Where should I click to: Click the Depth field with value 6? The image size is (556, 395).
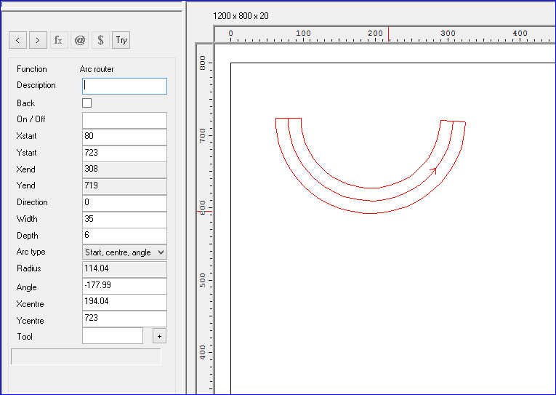[124, 236]
